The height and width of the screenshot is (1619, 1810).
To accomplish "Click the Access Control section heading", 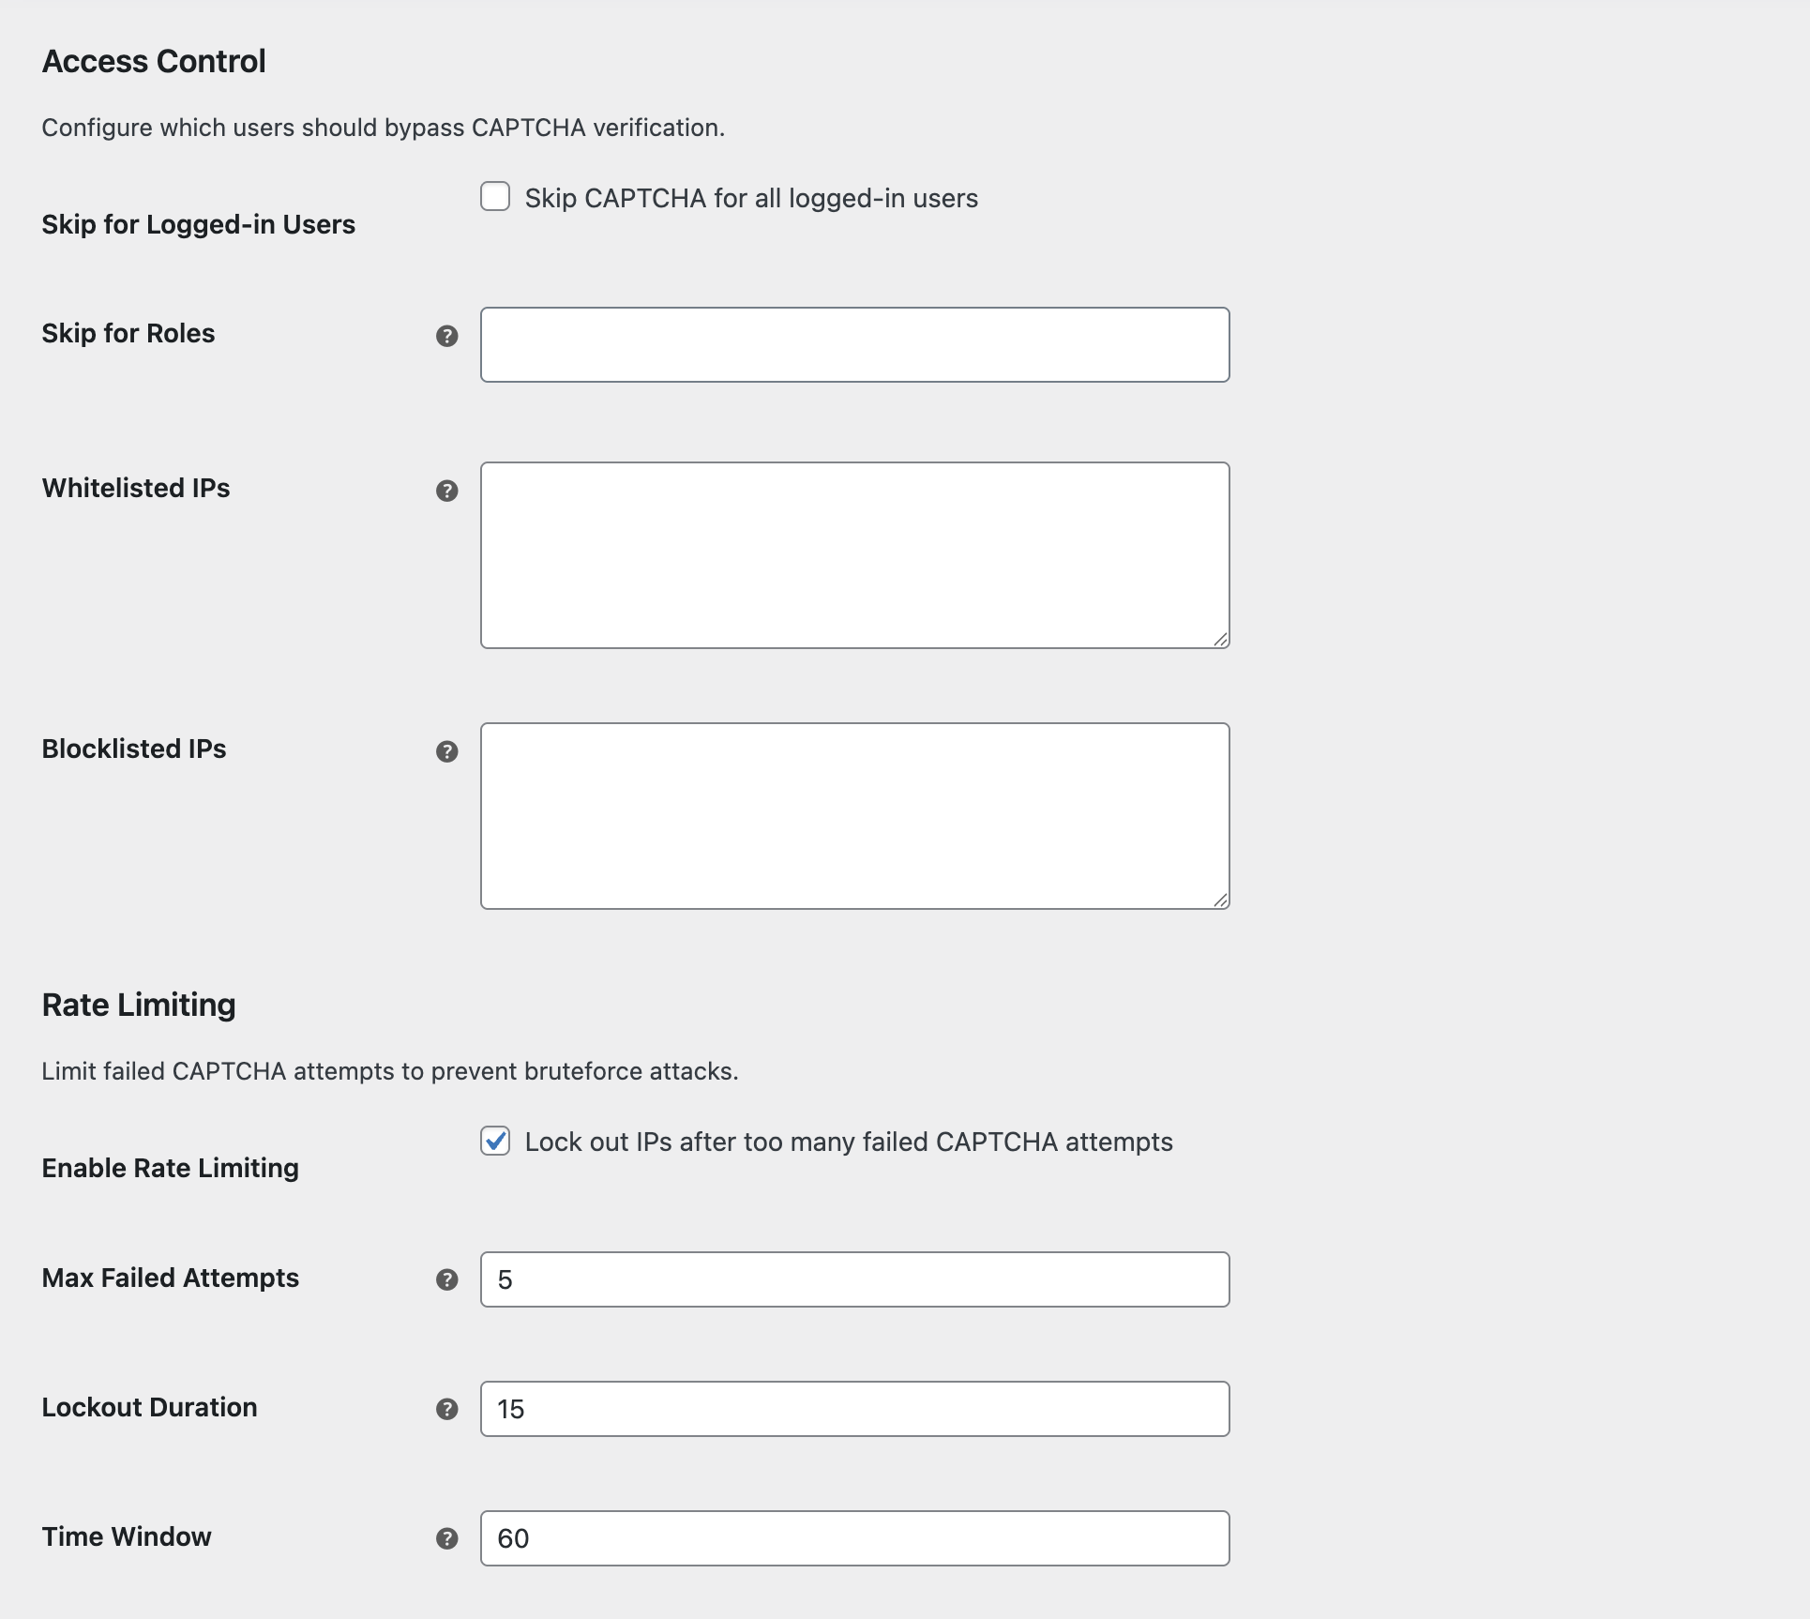I will [153, 60].
